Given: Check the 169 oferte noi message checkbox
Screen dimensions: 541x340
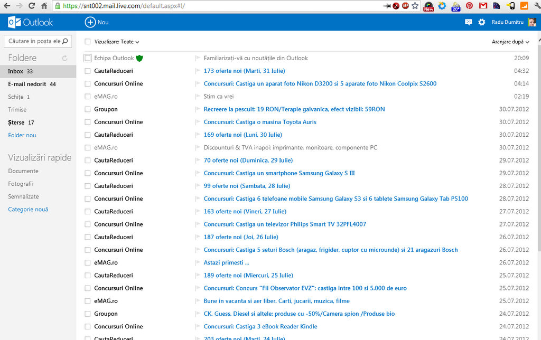Looking at the screenshot, I should pos(88,135).
